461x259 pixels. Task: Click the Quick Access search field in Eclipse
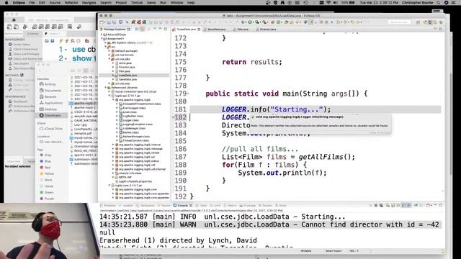(399, 22)
